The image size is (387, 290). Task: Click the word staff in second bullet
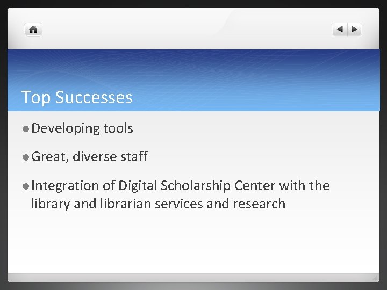[133, 157]
